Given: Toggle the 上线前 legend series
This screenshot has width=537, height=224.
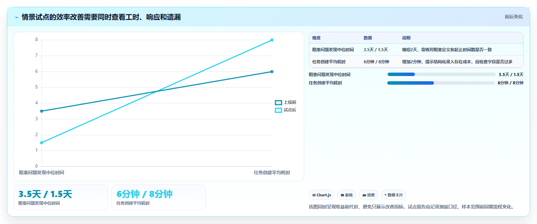Looking at the screenshot, I should (285, 102).
